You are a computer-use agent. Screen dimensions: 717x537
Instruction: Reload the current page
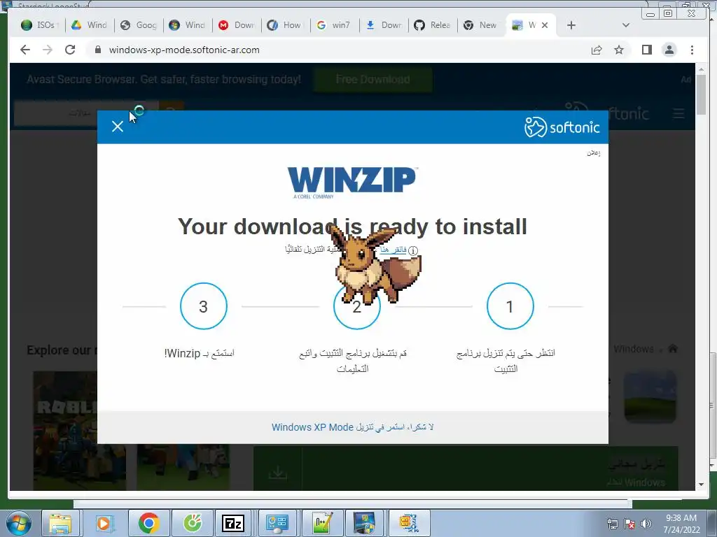coord(70,50)
